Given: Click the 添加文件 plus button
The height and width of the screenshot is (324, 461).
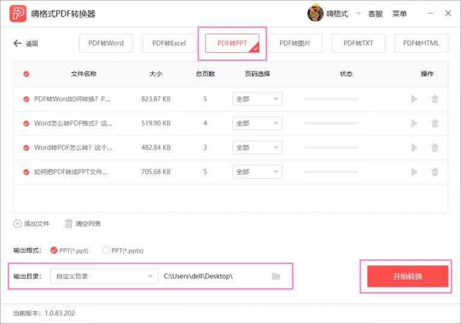Looking at the screenshot, I should click(x=31, y=224).
